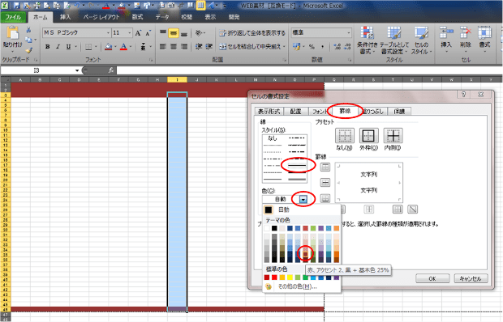The height and width of the screenshot is (322, 503).
Task: Click the outline border preset 外枠
Action: pyautogui.click(x=368, y=136)
